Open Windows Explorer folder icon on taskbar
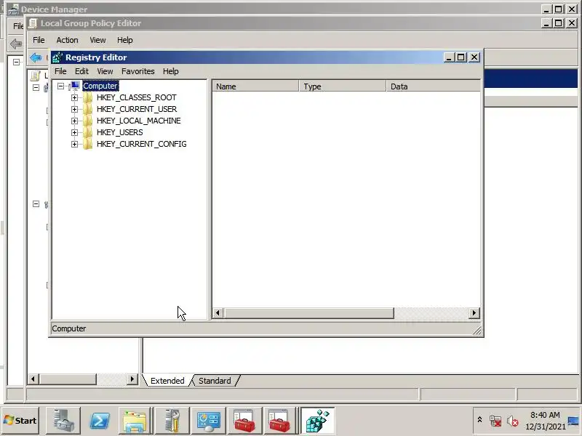Viewport: 582px width, 436px height. 135,421
